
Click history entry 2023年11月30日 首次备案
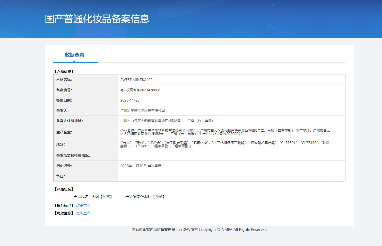(141, 166)
